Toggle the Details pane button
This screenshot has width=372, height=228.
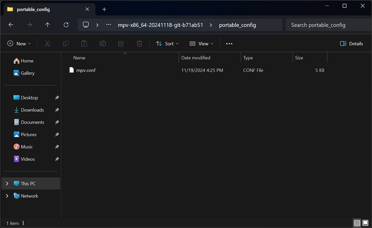(351, 44)
